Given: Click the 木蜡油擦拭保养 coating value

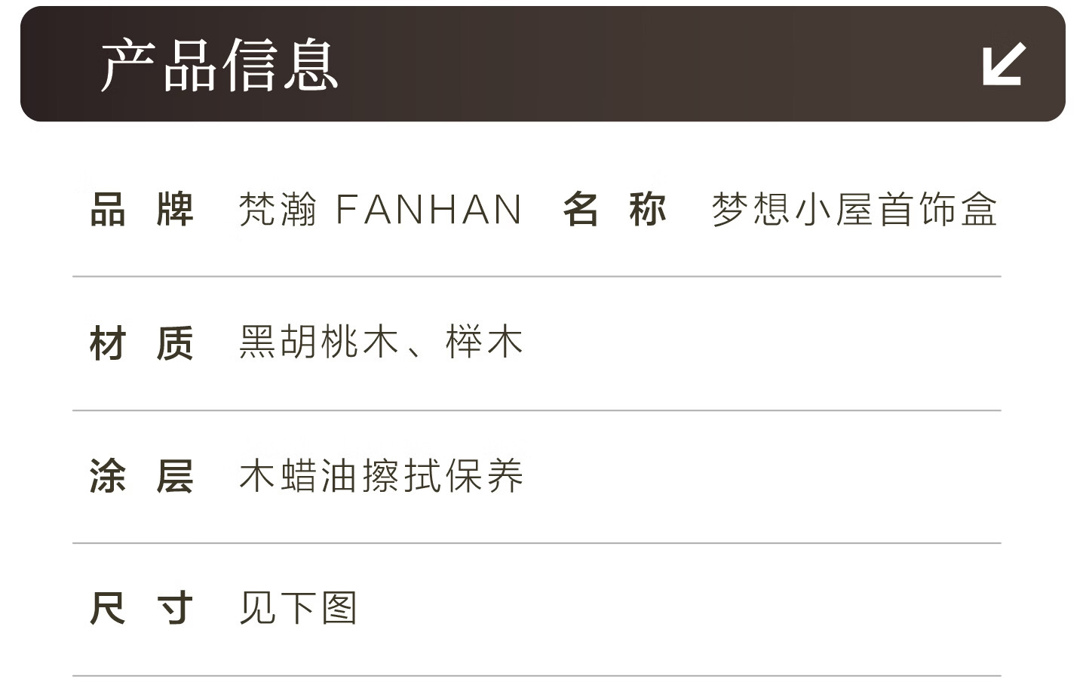Looking at the screenshot, I should click(381, 476).
